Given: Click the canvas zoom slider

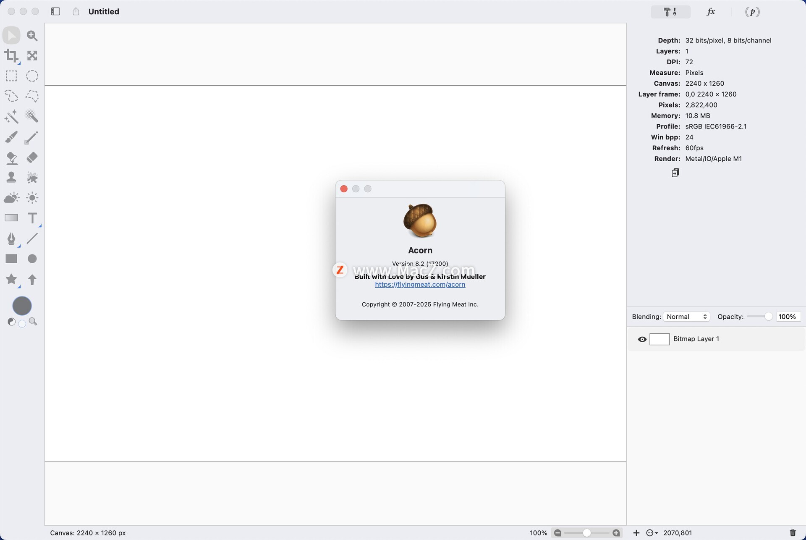Looking at the screenshot, I should 587,533.
